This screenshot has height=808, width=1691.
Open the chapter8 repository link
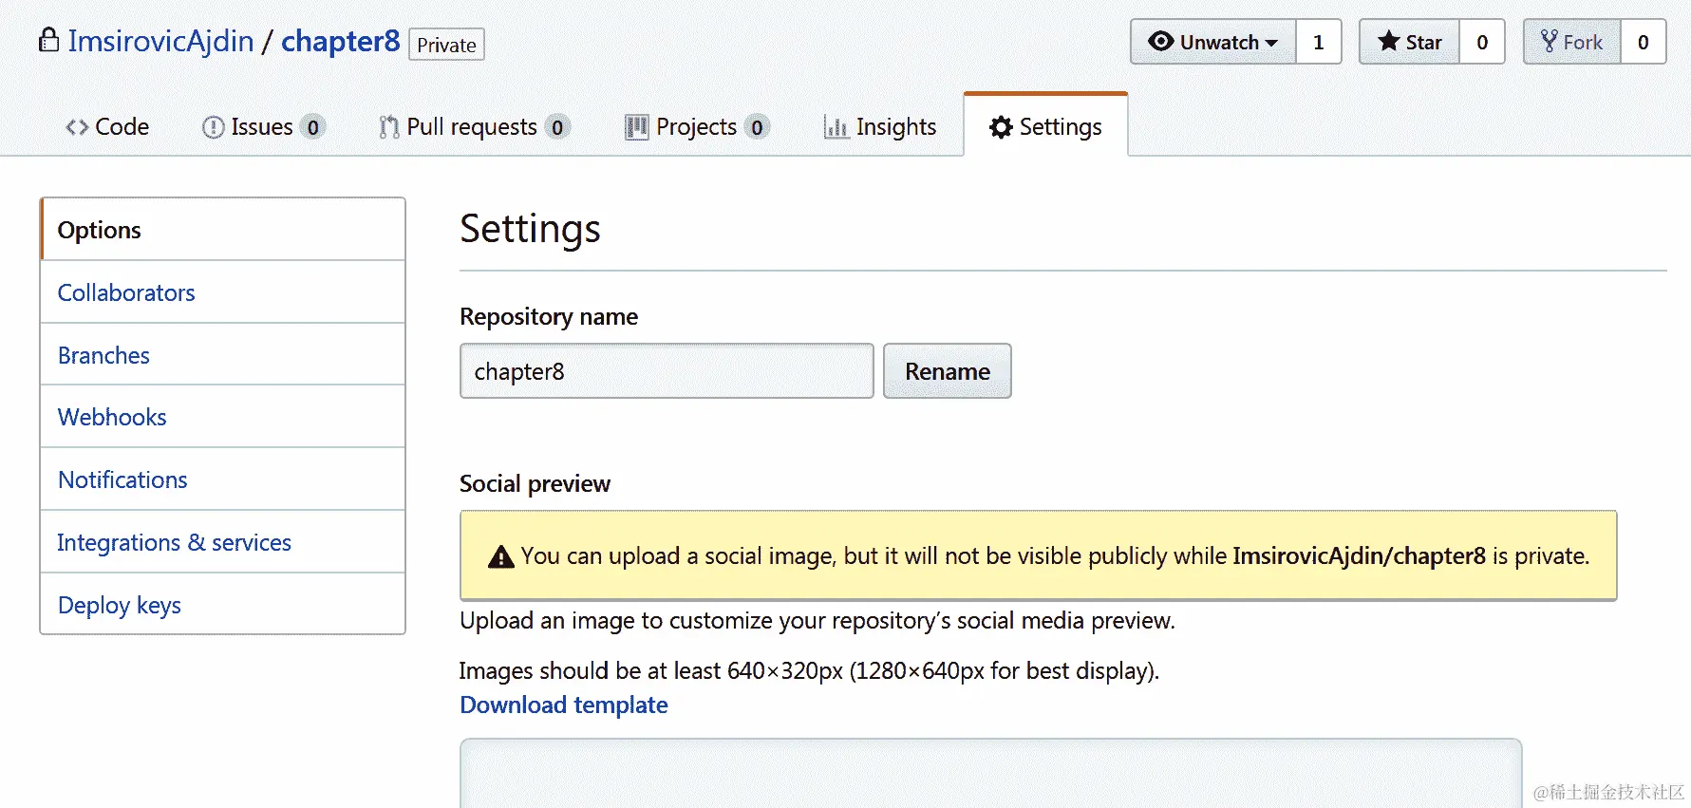[341, 42]
